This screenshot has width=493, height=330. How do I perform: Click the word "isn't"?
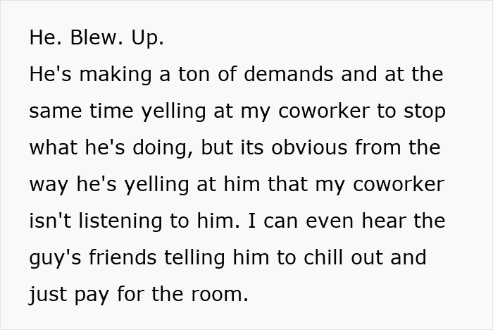51,221
